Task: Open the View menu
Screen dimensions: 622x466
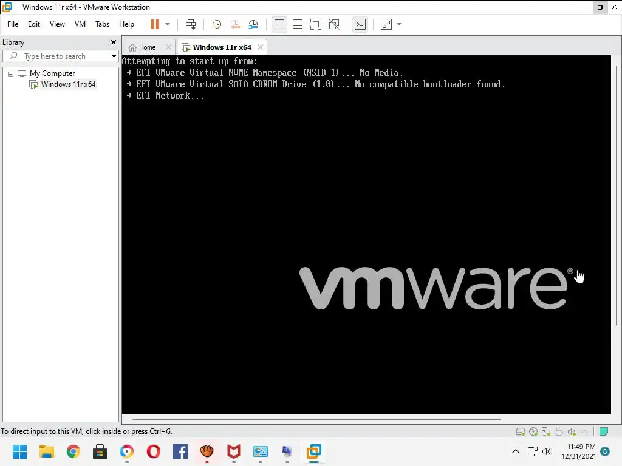Action: (57, 24)
